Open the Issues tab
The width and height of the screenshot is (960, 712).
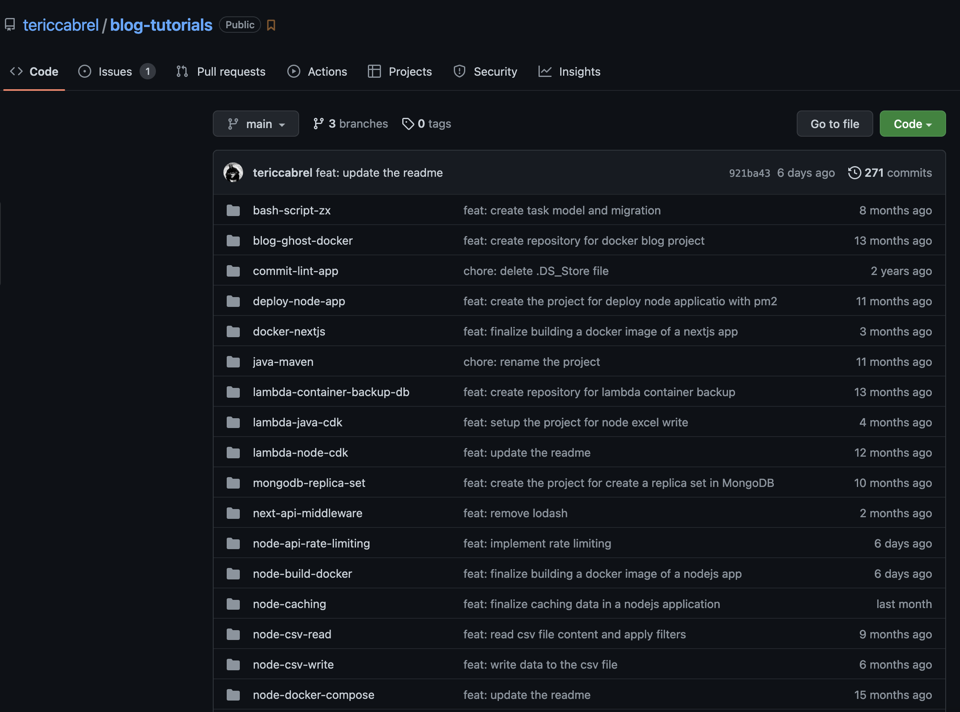coord(117,72)
